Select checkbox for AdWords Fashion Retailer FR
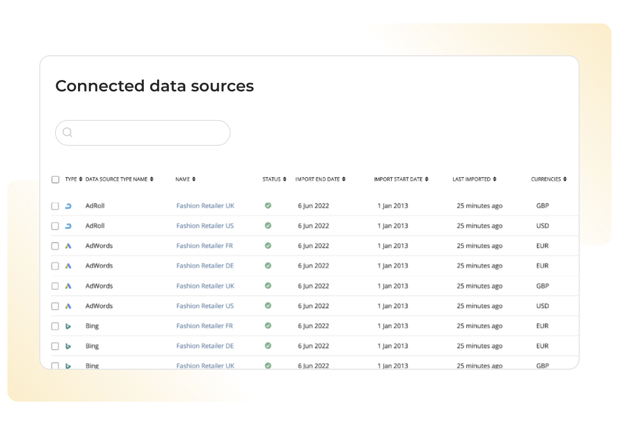 coord(55,246)
